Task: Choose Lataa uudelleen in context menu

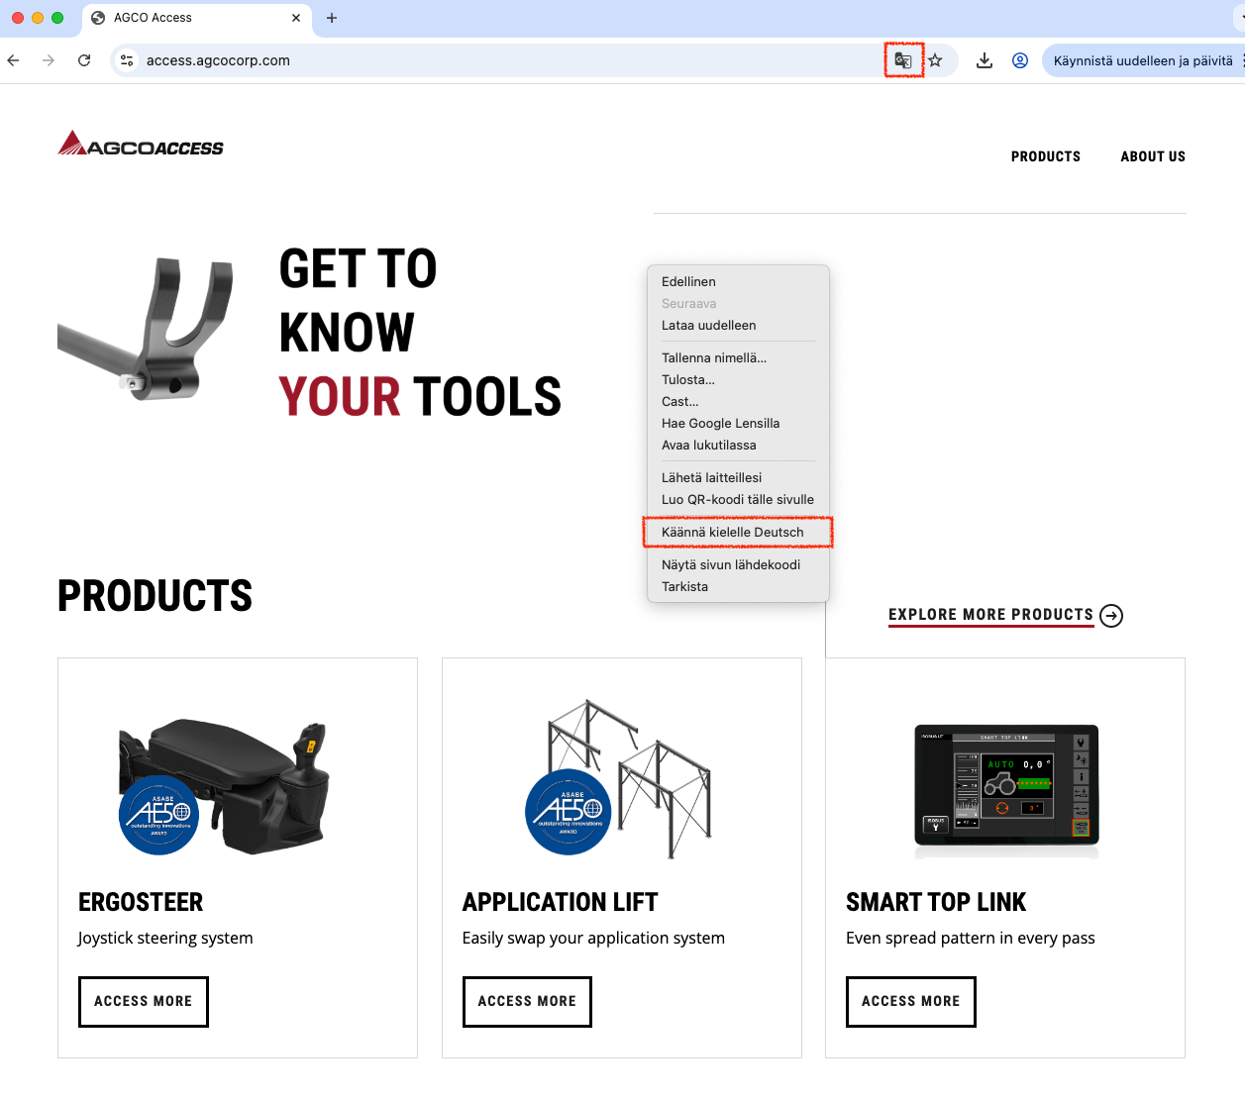Action: 738,326
